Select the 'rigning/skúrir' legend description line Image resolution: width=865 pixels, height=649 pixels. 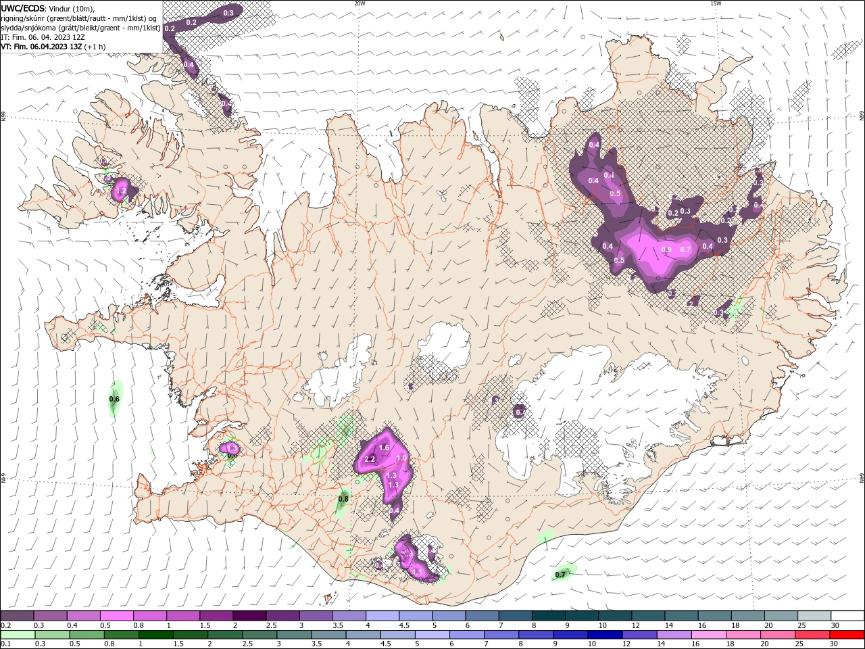pyautogui.click(x=79, y=18)
